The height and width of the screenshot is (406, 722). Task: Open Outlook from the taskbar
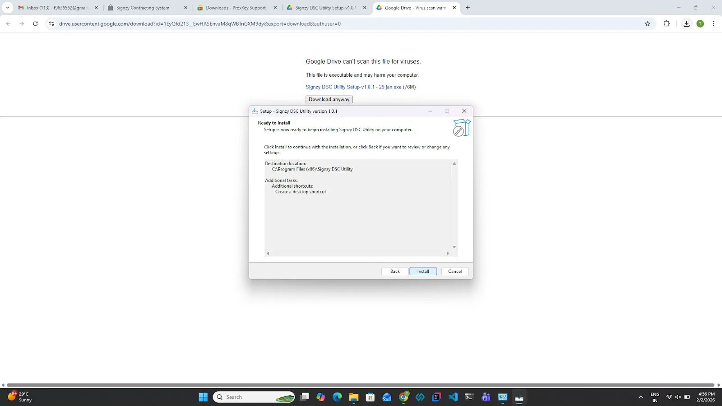click(x=387, y=397)
